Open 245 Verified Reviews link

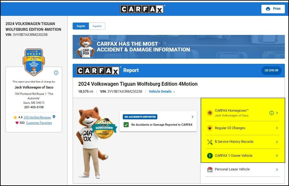point(37,117)
